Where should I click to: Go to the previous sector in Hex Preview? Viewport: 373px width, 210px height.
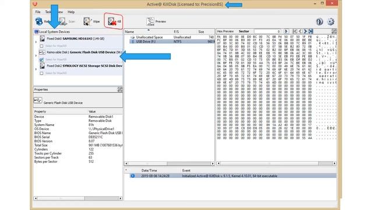click(x=300, y=31)
